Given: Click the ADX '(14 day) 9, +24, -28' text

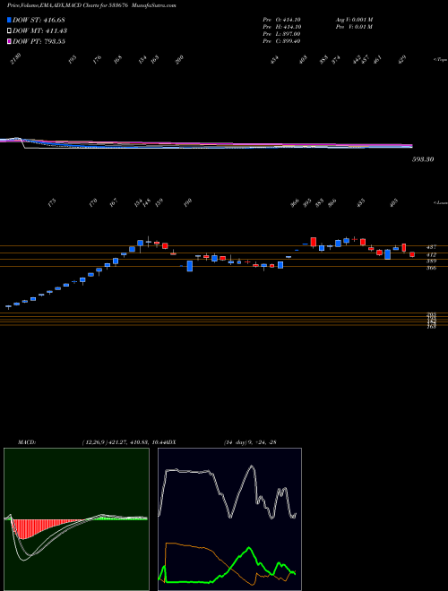Looking at the screenshot, I should (248, 442).
